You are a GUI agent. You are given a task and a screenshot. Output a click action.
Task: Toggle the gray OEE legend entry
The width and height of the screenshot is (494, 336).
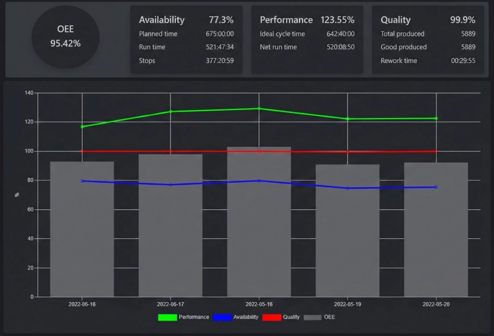(320, 317)
